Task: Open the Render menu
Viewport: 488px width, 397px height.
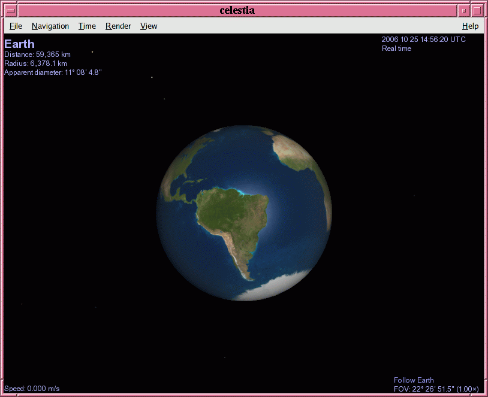Action: point(118,26)
